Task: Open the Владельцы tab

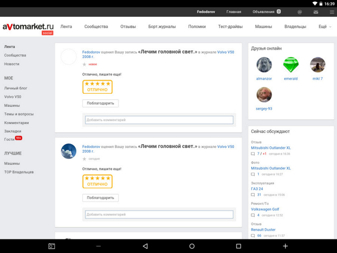Action: tap(295, 27)
